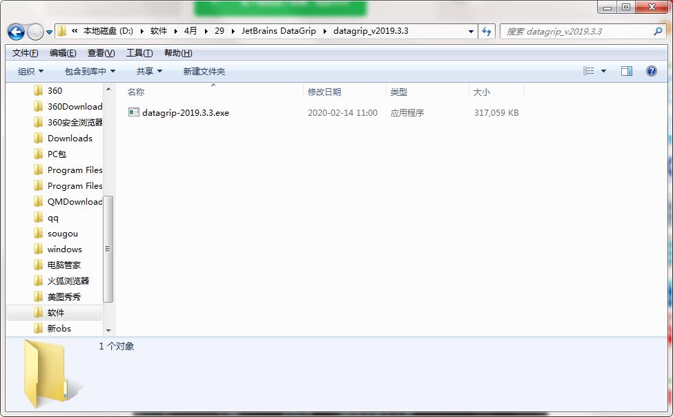Open the 查看(V) menu
The image size is (673, 417).
(101, 52)
